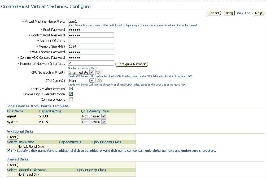
Task: Click the 'No Additional Disks' row text
Action: coord(31,147)
